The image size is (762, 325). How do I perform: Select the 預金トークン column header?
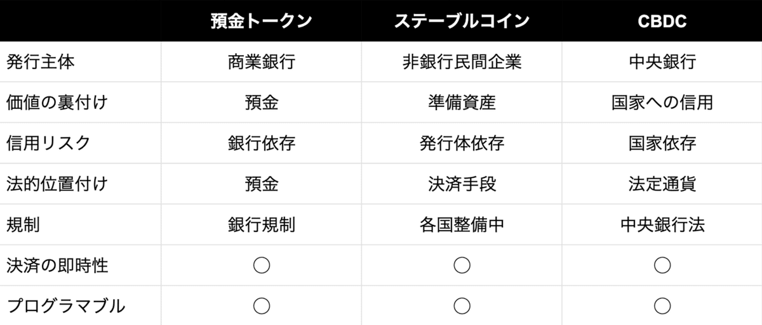pos(262,21)
